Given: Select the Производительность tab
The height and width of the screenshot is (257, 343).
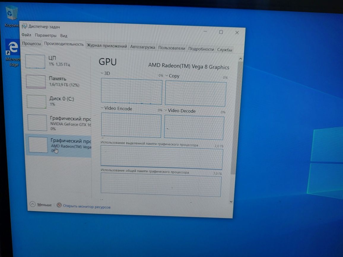Looking at the screenshot, I should pos(64,44).
